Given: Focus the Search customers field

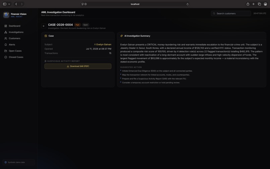Looking at the screenshot, I should click(x=231, y=13).
